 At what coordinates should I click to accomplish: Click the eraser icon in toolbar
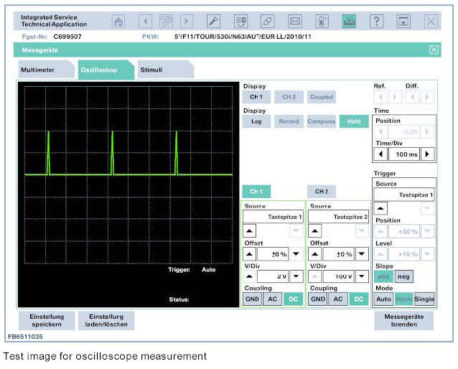[x=268, y=21]
